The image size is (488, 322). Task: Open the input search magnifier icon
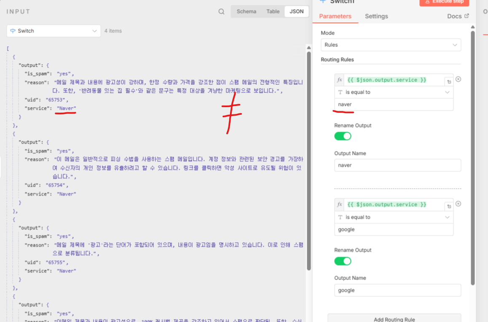tap(221, 11)
